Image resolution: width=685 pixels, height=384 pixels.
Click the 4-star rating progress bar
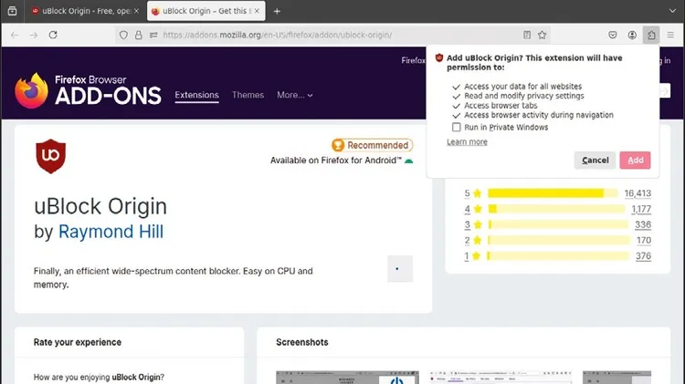pos(556,209)
